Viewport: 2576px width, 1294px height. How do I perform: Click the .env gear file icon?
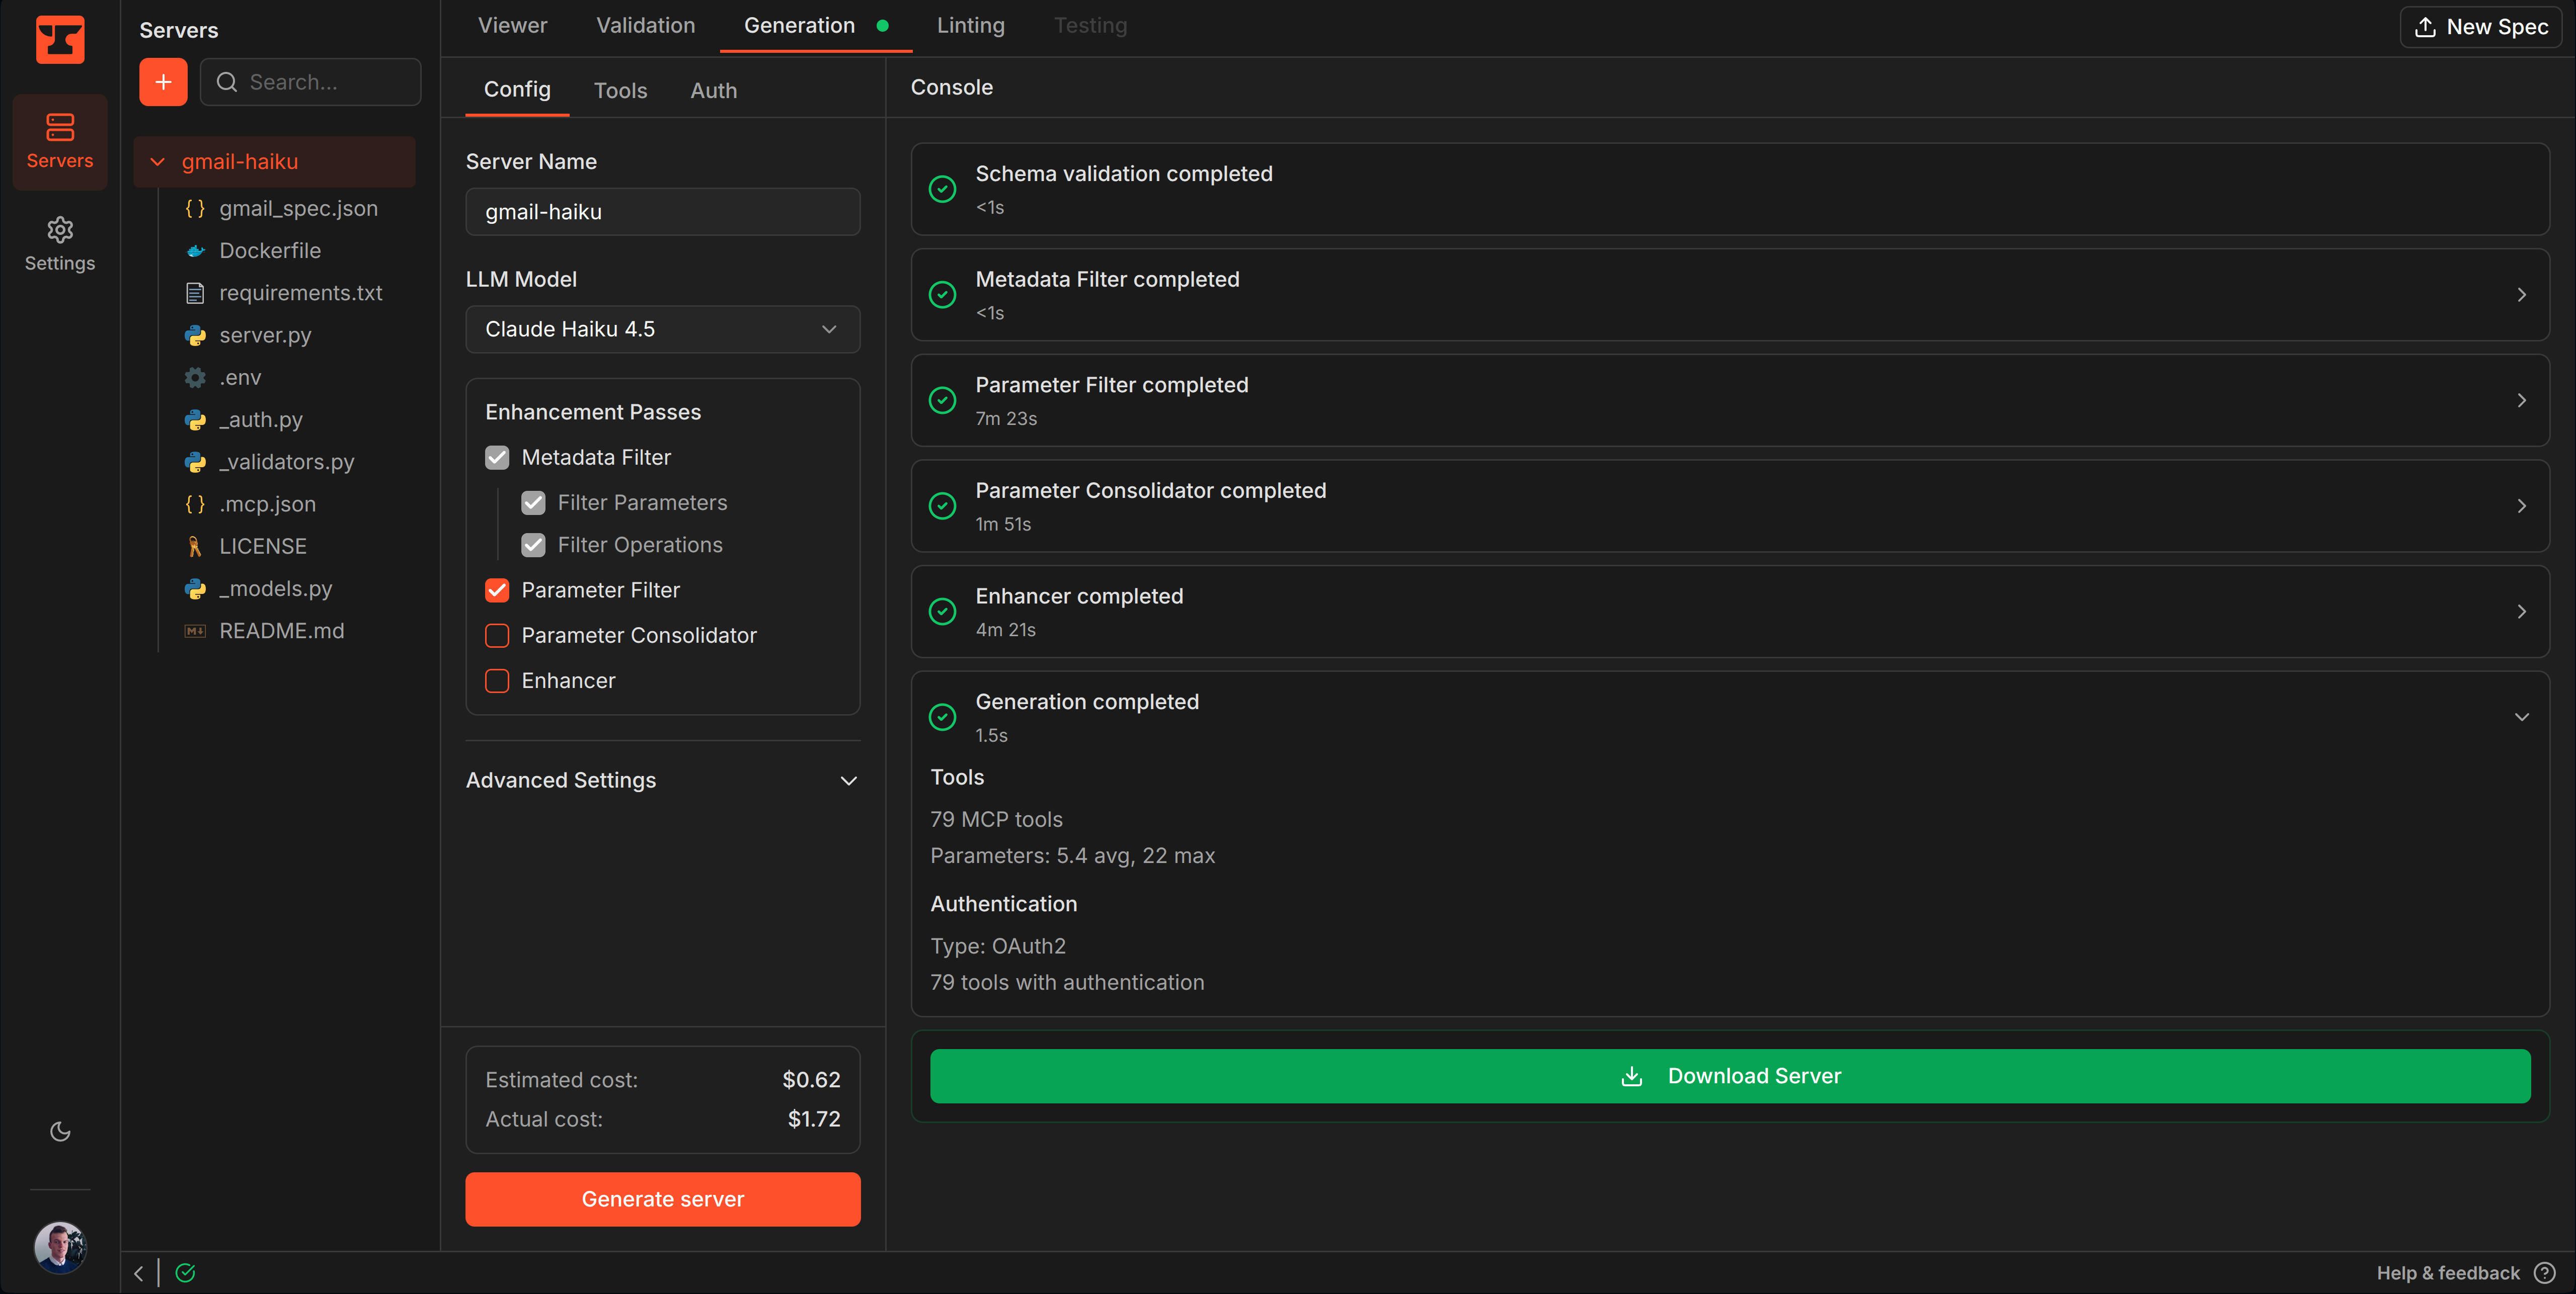[x=195, y=378]
